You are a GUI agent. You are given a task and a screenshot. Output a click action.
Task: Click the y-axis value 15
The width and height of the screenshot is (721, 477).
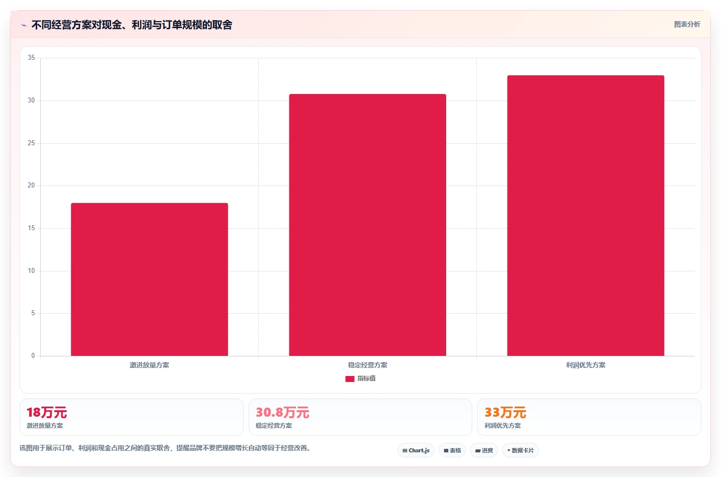coord(31,228)
